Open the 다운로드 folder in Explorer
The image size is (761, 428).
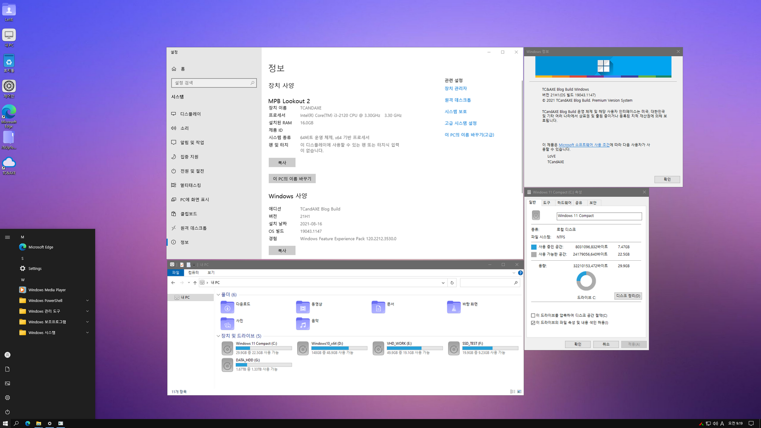point(236,307)
